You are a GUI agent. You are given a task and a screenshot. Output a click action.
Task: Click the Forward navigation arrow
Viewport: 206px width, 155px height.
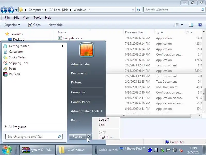11,10
